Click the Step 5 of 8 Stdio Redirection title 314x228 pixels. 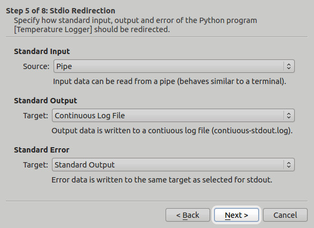click(61, 11)
